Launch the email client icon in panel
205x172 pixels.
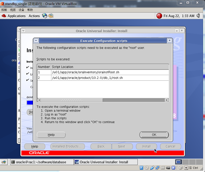[51, 16]
